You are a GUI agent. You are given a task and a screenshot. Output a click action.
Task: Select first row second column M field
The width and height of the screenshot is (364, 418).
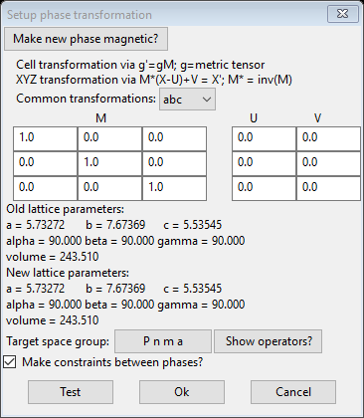[109, 138]
